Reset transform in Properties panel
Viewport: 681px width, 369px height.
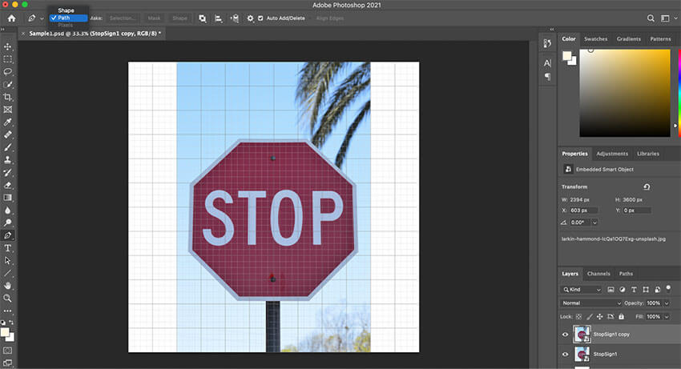point(647,187)
